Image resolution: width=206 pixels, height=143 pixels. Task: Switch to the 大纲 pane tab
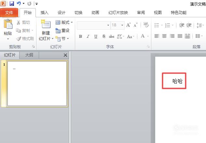click(x=29, y=55)
